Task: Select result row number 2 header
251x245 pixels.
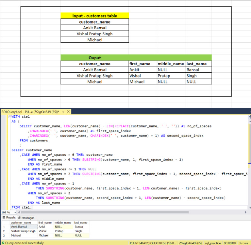Action: point(4,231)
